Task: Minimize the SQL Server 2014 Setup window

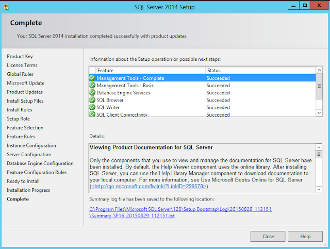Action: tap(293, 5)
